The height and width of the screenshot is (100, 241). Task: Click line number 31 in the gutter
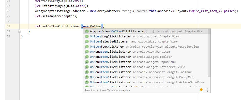[x=8, y=26]
